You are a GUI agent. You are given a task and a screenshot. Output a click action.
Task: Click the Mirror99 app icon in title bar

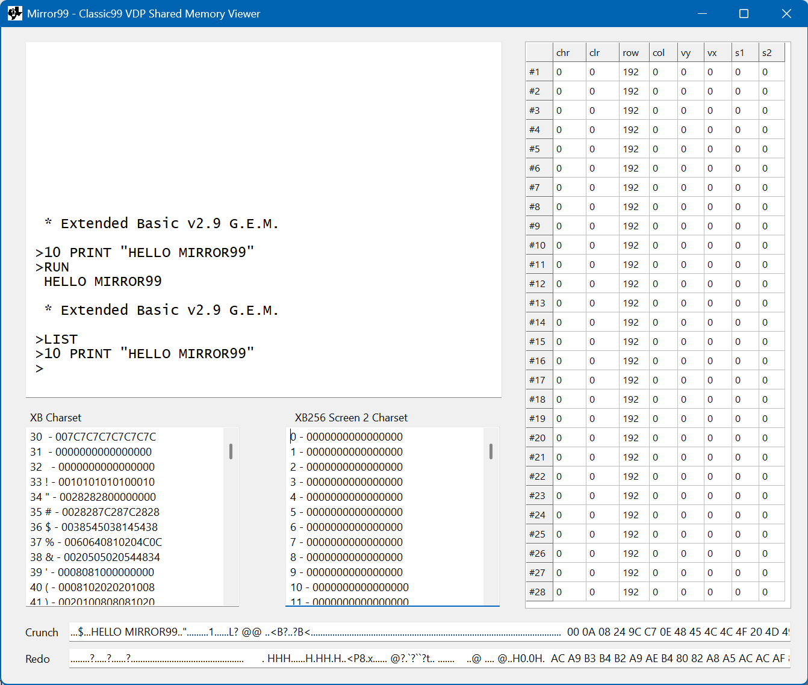pyautogui.click(x=14, y=13)
